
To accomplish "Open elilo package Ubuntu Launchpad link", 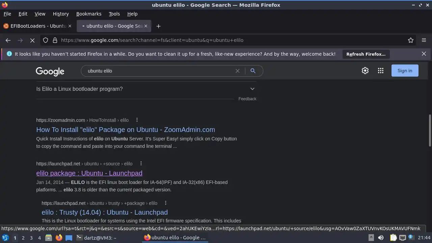I will pyautogui.click(x=89, y=173).
